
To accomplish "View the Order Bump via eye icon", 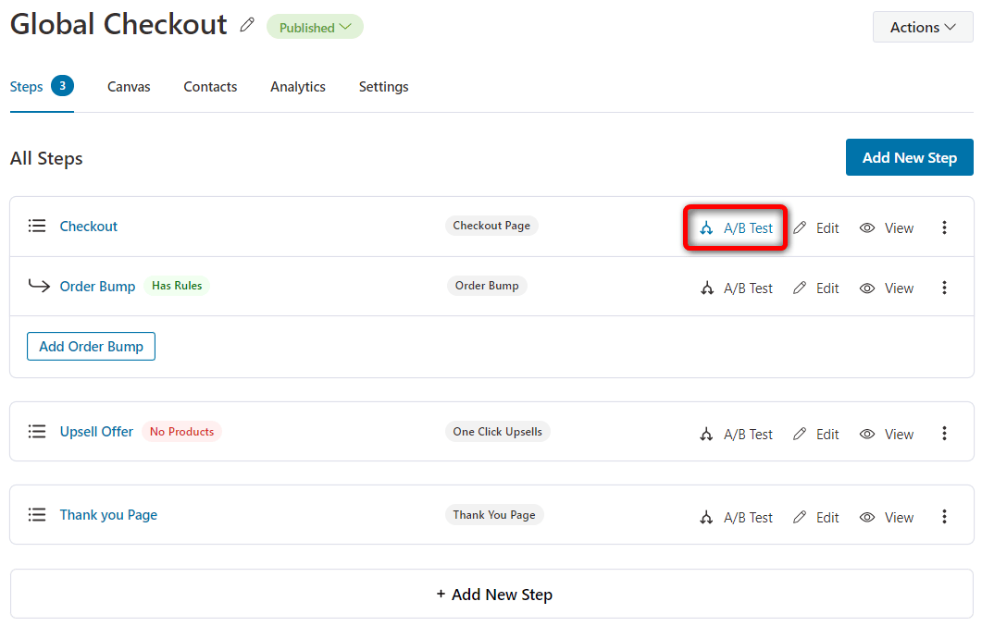I will (866, 288).
